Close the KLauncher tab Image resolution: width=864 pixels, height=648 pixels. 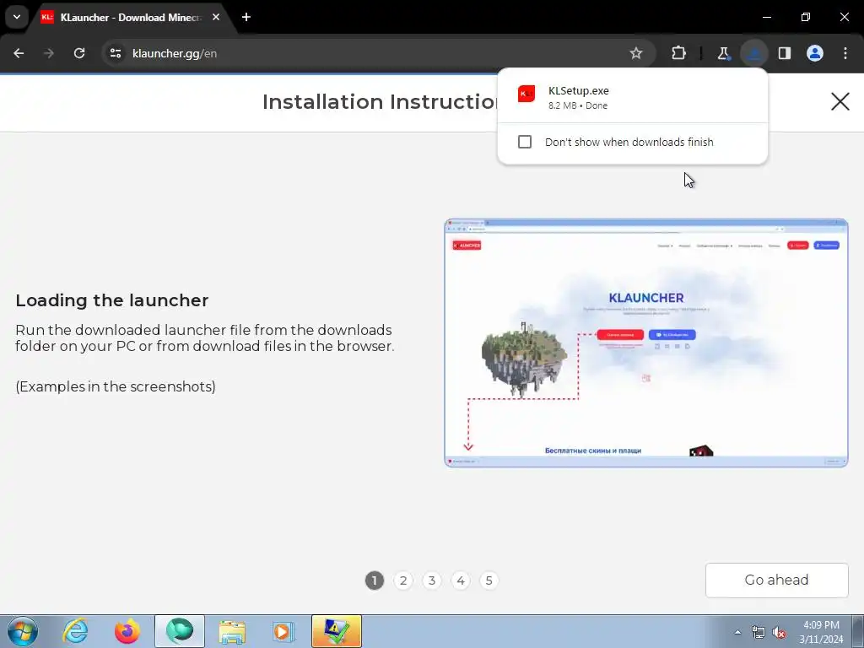(x=216, y=17)
